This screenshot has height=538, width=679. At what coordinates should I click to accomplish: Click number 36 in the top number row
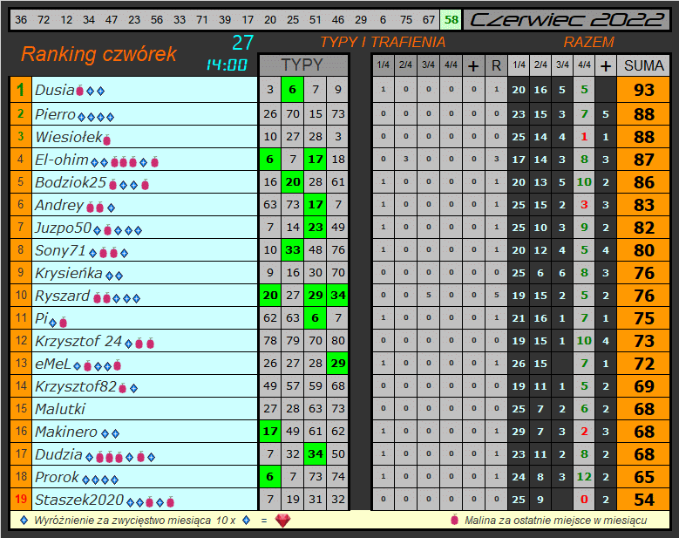21,20
